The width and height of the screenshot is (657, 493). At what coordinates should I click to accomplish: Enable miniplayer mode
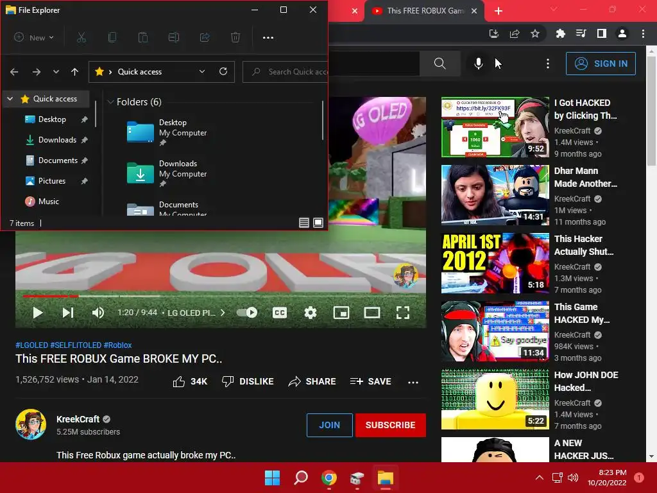(341, 313)
